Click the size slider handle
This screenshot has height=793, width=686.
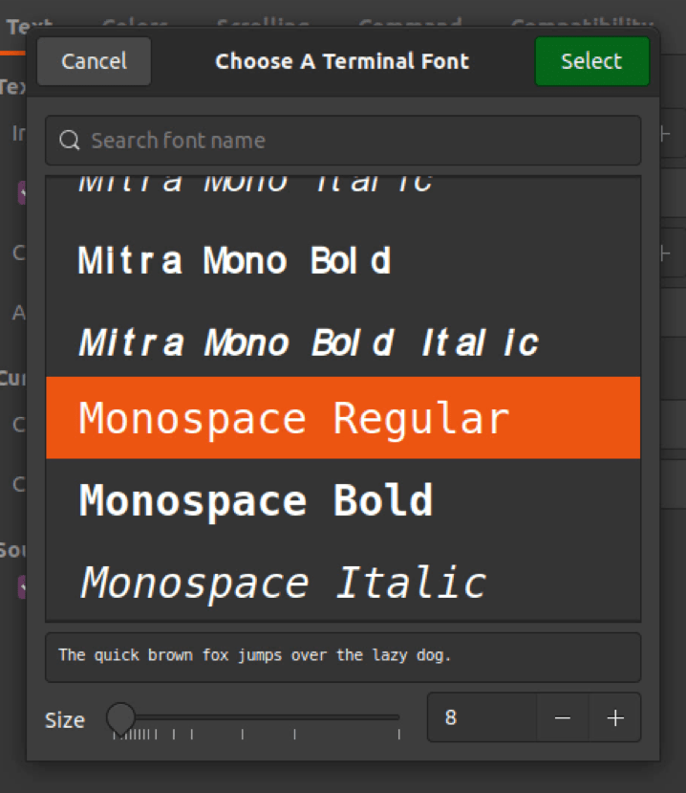pyautogui.click(x=120, y=715)
